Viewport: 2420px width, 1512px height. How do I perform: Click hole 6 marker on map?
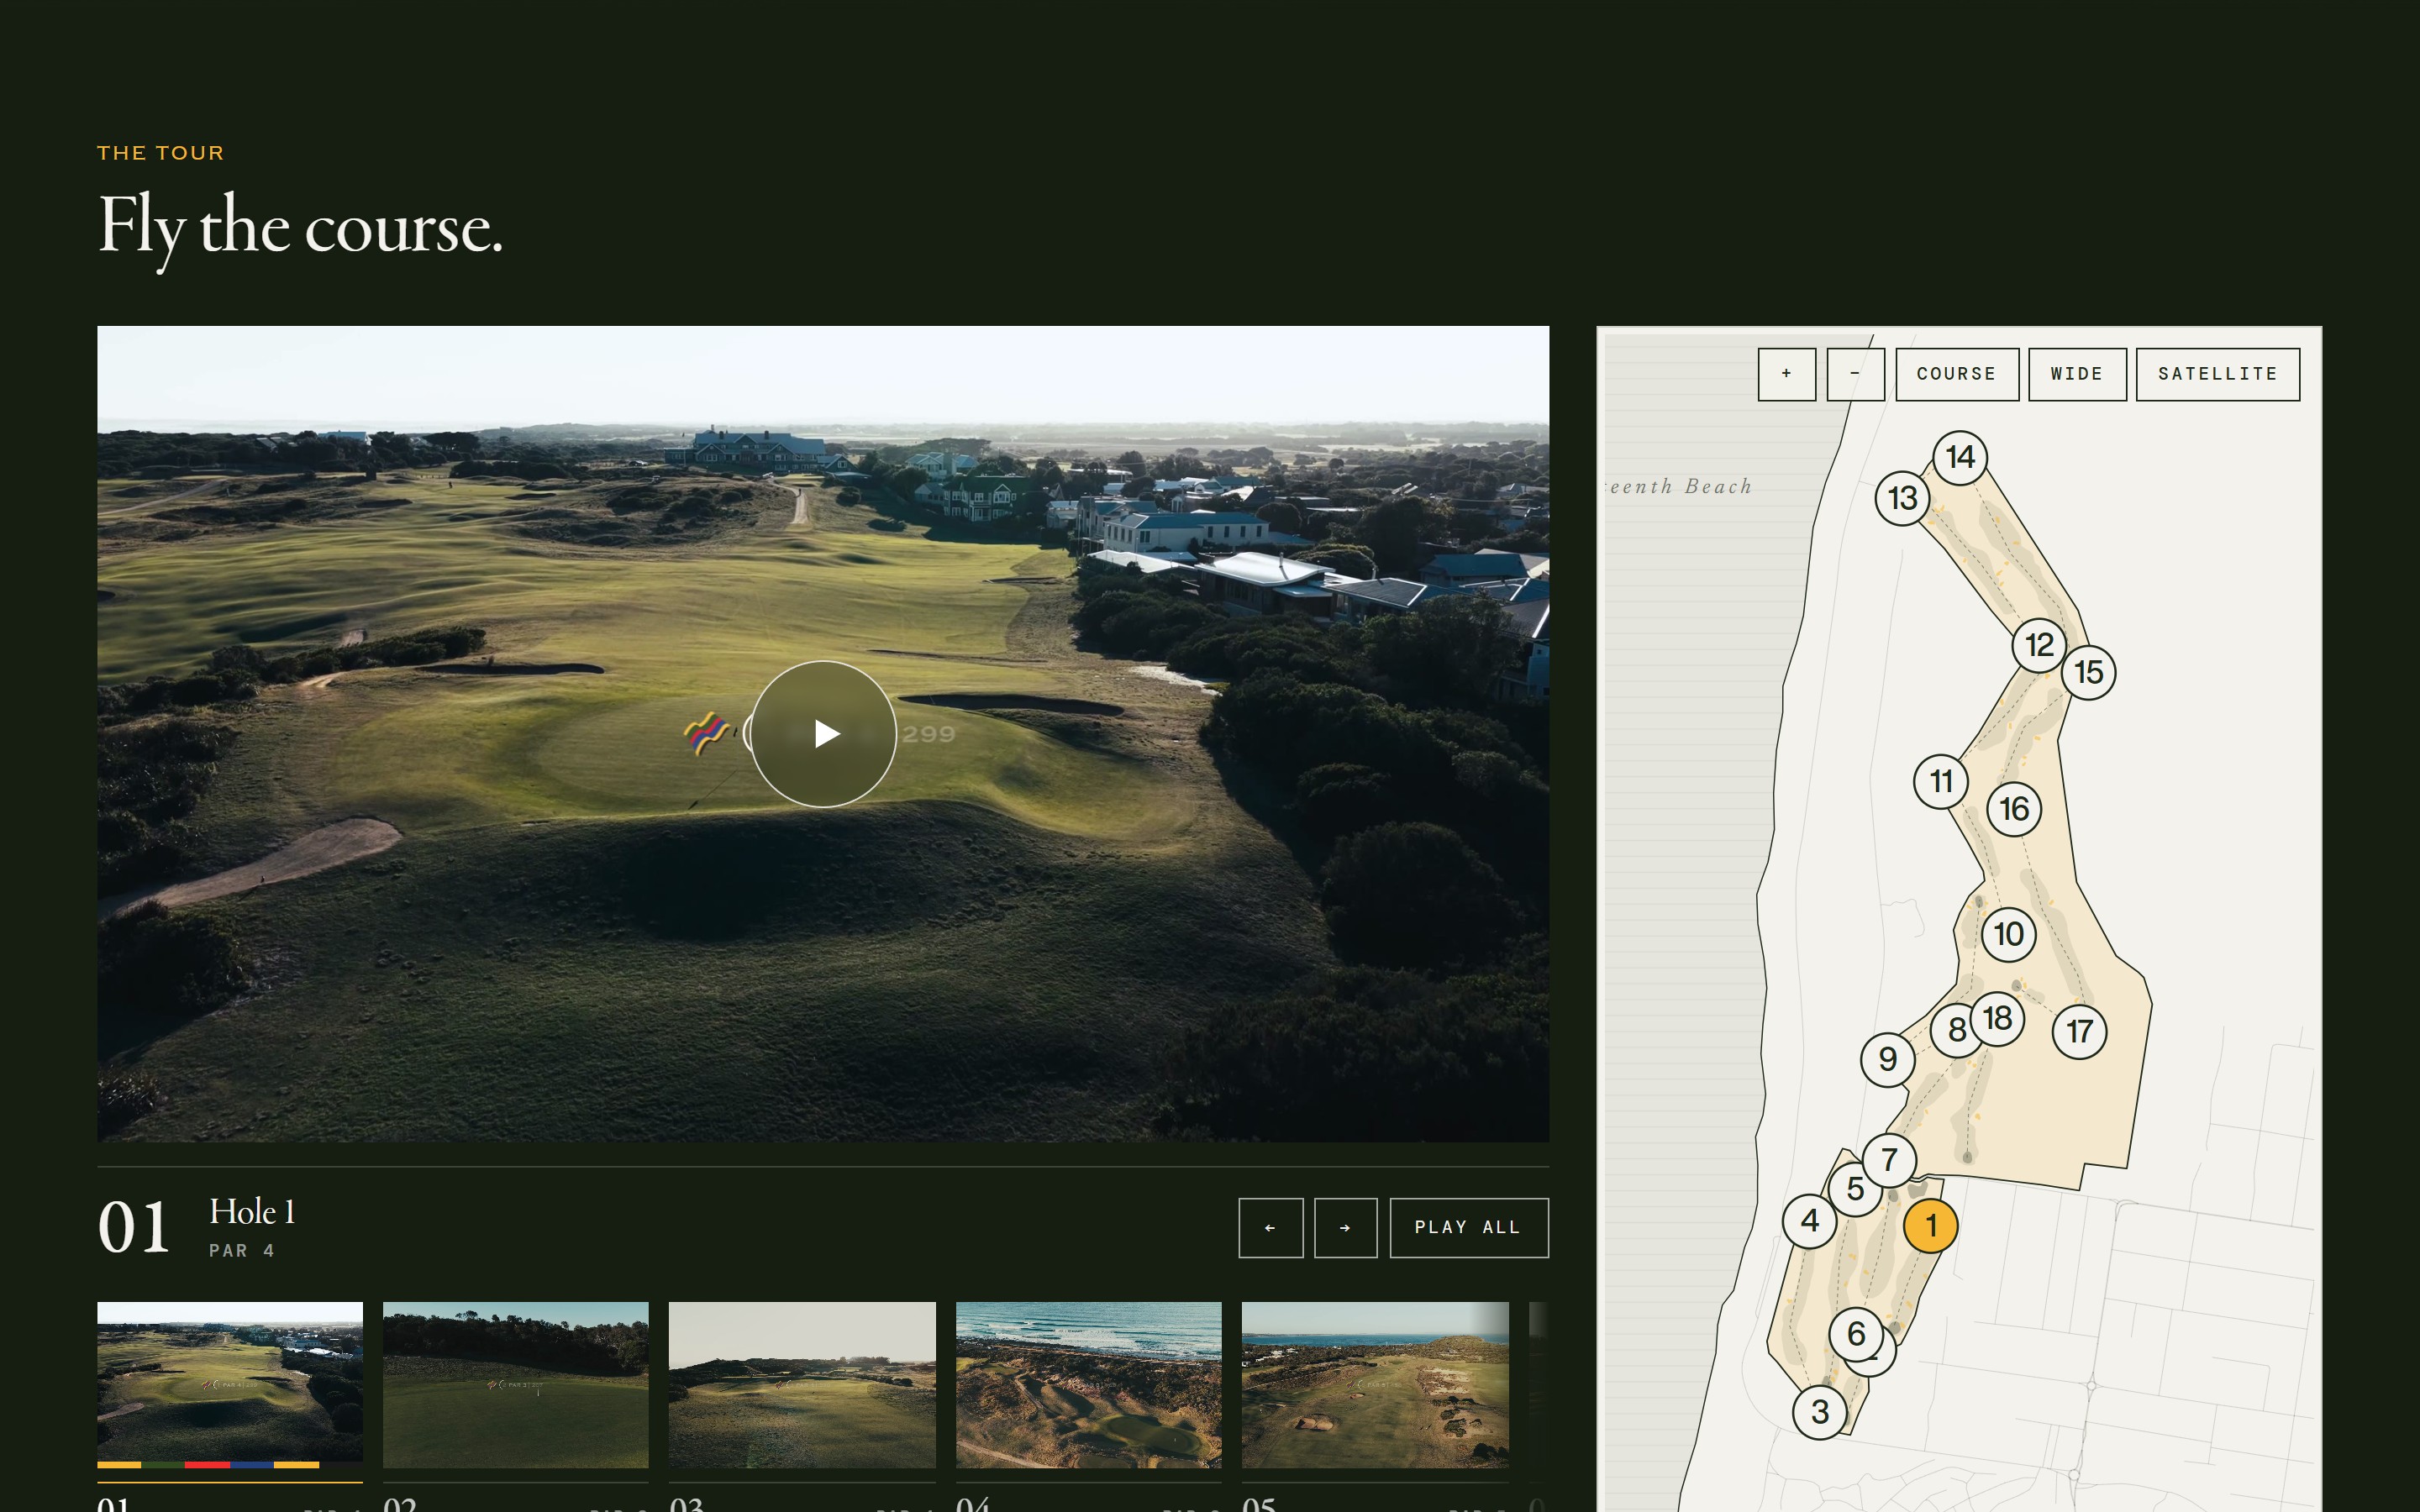click(x=1856, y=1334)
